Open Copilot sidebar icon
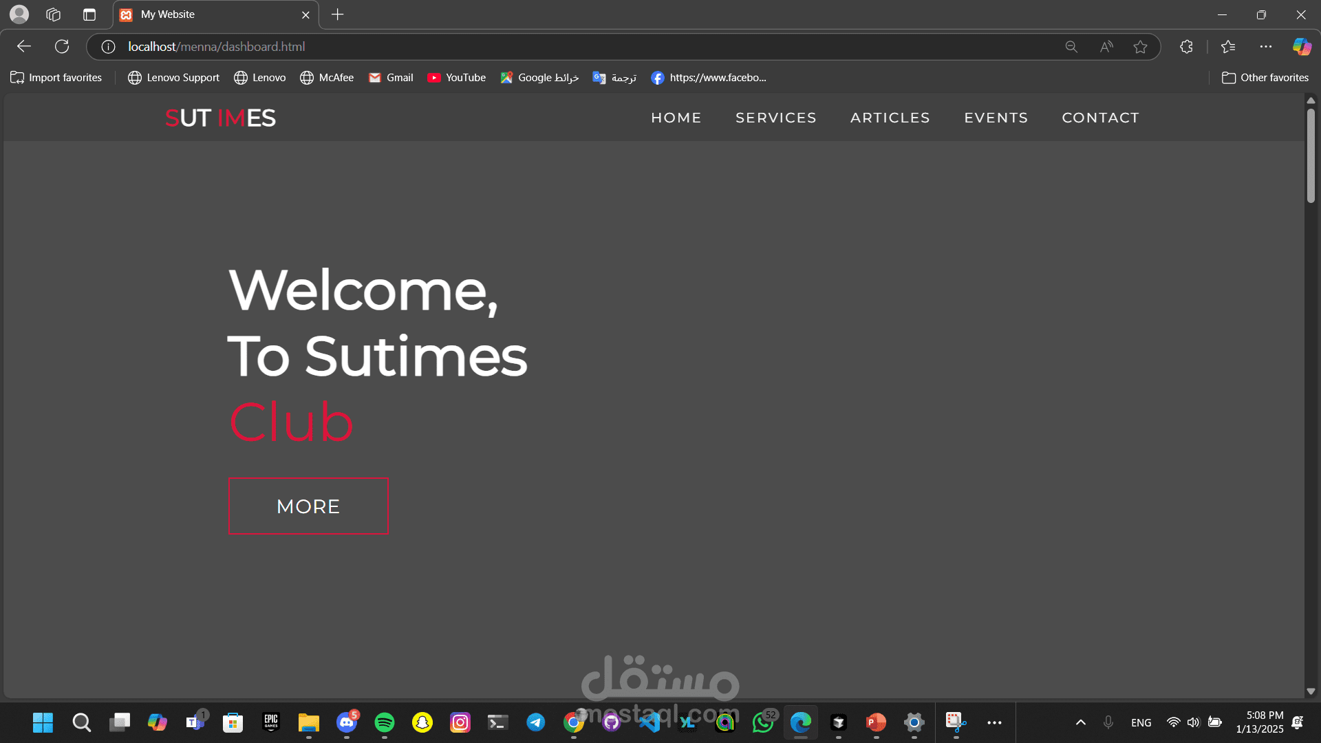This screenshot has width=1321, height=743. pos(1301,47)
